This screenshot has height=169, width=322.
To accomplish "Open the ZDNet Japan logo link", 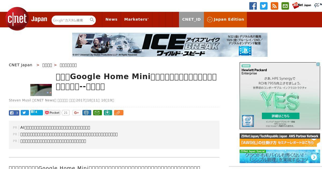I will click(x=302, y=5).
